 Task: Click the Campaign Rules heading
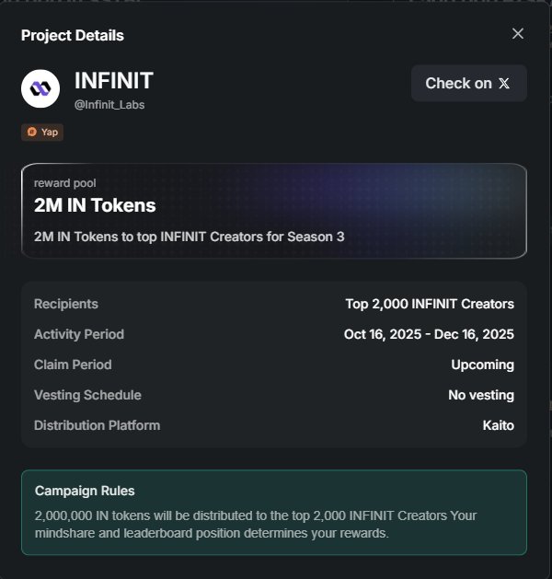tap(85, 491)
